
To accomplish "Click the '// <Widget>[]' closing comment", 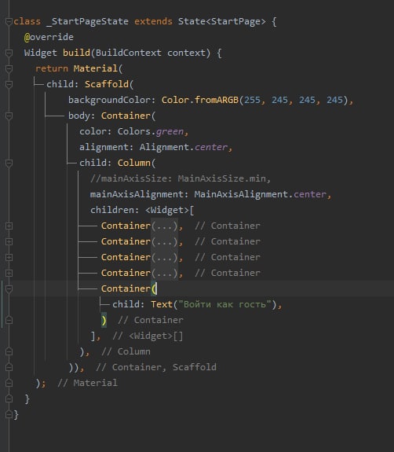I will [148, 336].
